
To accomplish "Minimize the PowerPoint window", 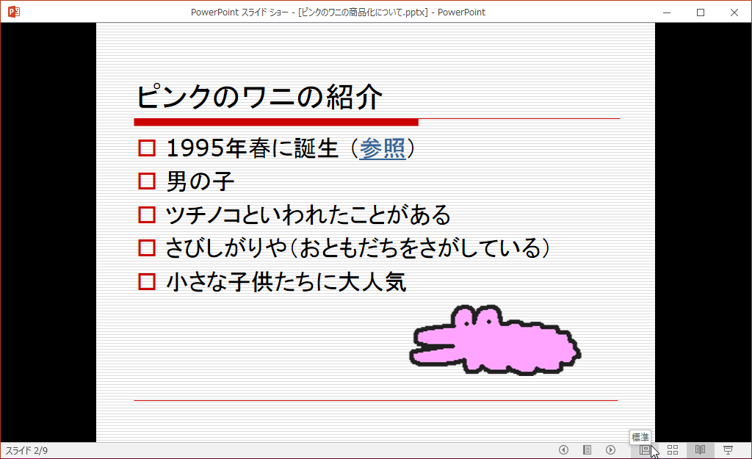I will [x=667, y=12].
